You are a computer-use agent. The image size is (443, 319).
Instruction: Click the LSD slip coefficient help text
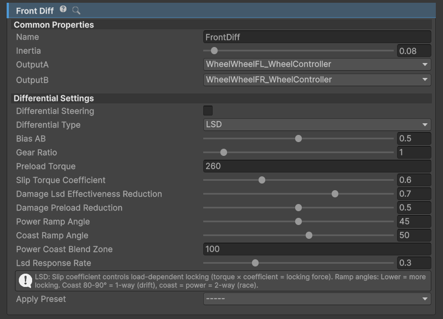[230, 281]
